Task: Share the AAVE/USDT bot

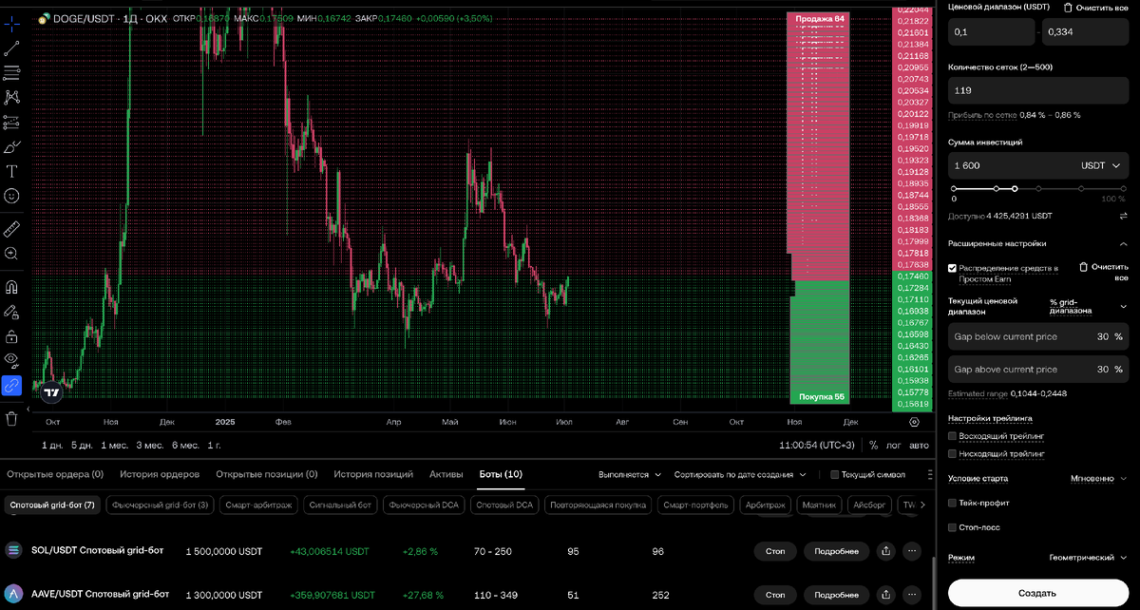Action: (885, 595)
